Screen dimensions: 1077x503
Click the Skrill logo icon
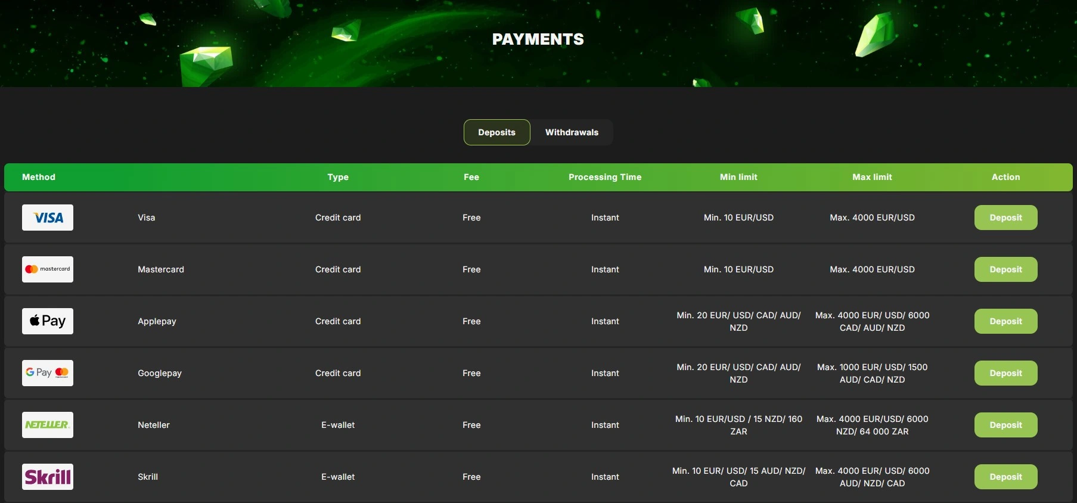(48, 477)
